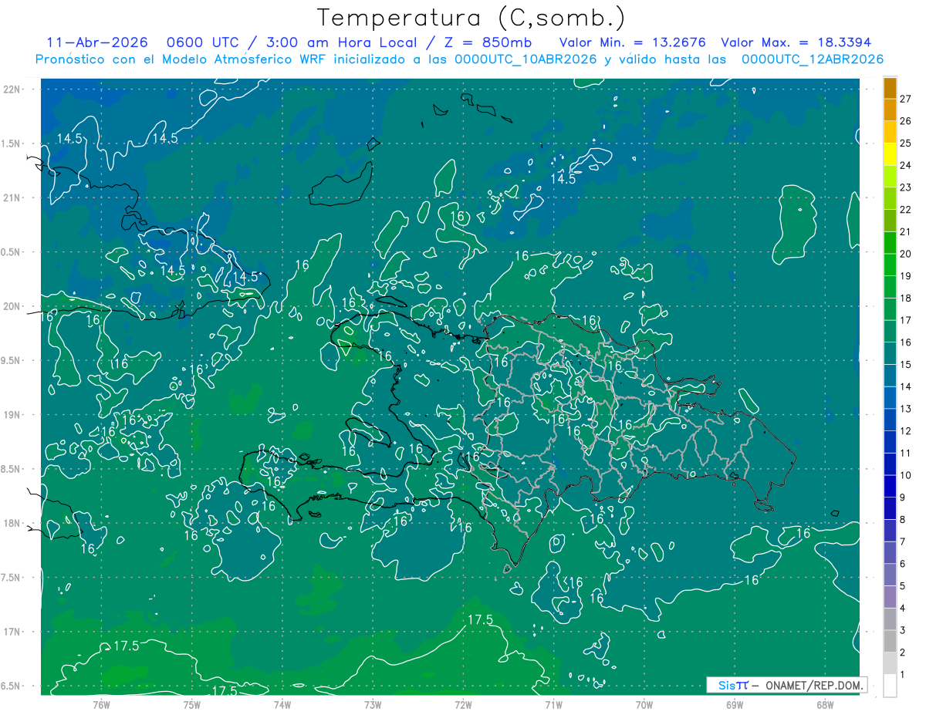The height and width of the screenshot is (715, 926).
Task: Select the 11-Abr-2026 date label
Action: [97, 42]
